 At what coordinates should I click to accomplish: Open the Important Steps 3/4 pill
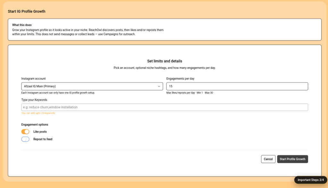tap(311, 180)
